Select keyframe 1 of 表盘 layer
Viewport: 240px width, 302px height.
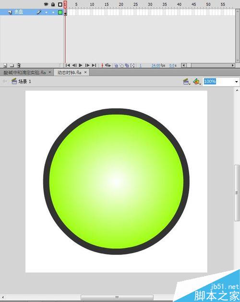65,12
